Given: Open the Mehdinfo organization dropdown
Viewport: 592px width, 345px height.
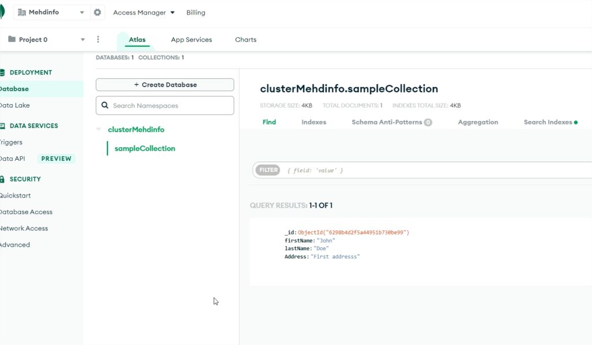Looking at the screenshot, I should (x=82, y=13).
